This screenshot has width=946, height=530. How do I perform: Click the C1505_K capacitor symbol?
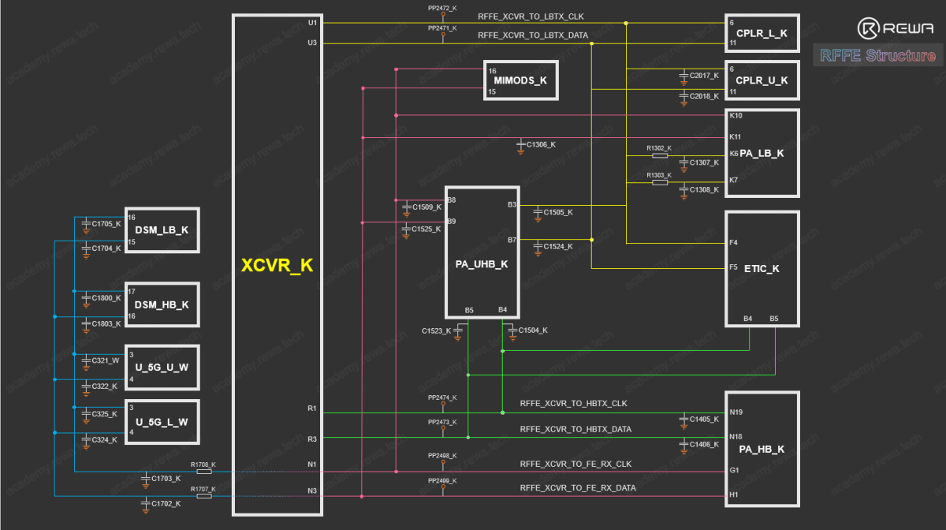tap(538, 212)
